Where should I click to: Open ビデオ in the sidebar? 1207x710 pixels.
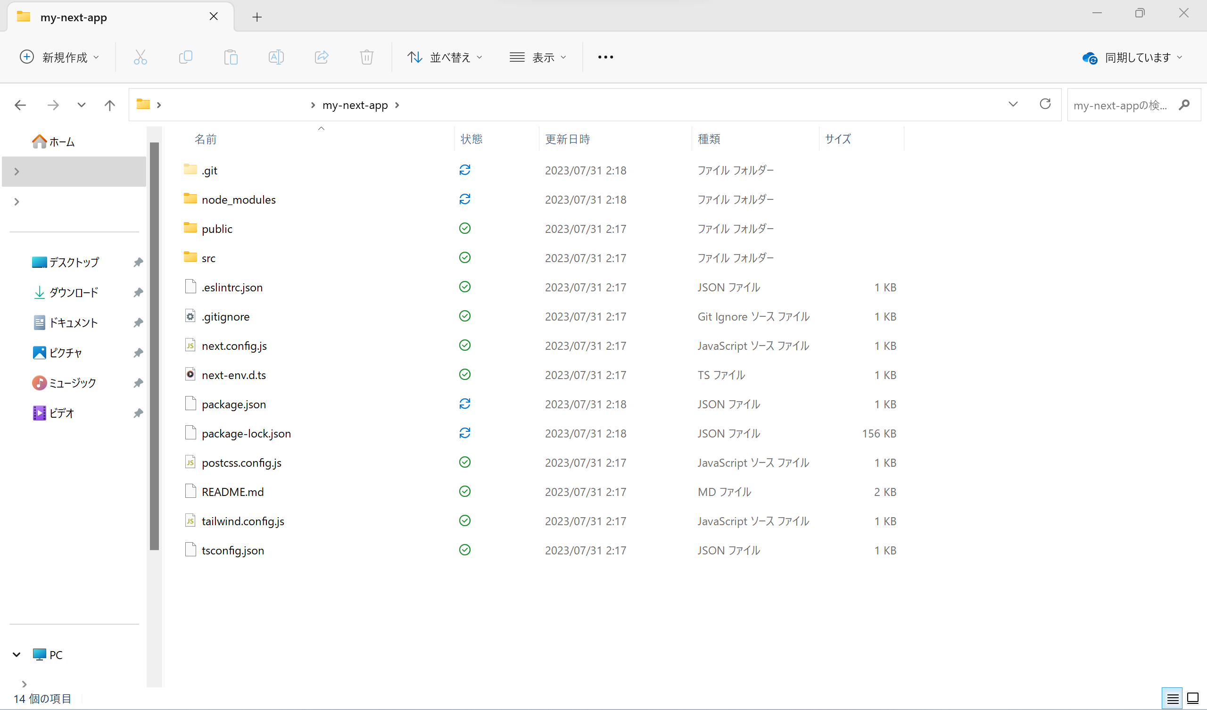coord(53,413)
